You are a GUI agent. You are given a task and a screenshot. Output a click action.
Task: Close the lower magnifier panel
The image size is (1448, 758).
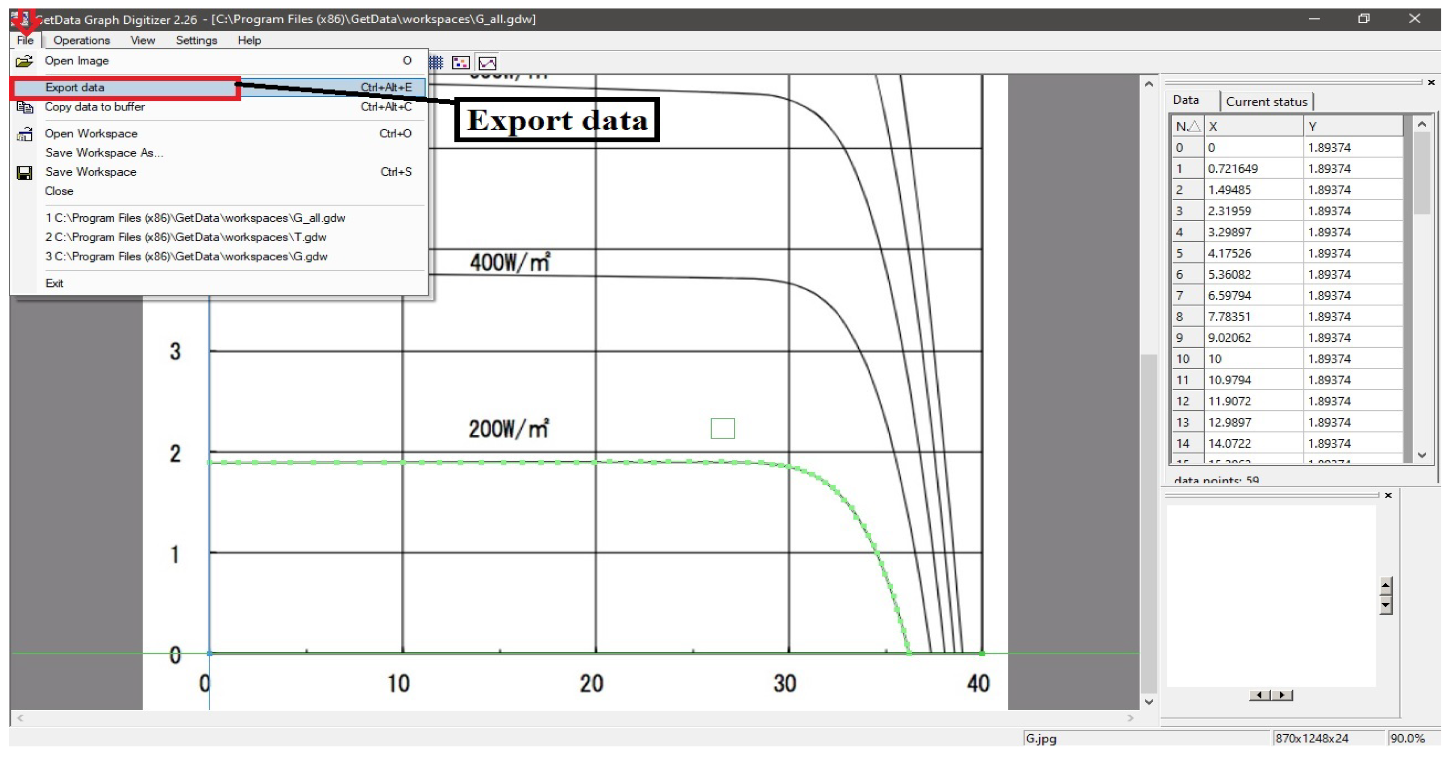tap(1388, 494)
